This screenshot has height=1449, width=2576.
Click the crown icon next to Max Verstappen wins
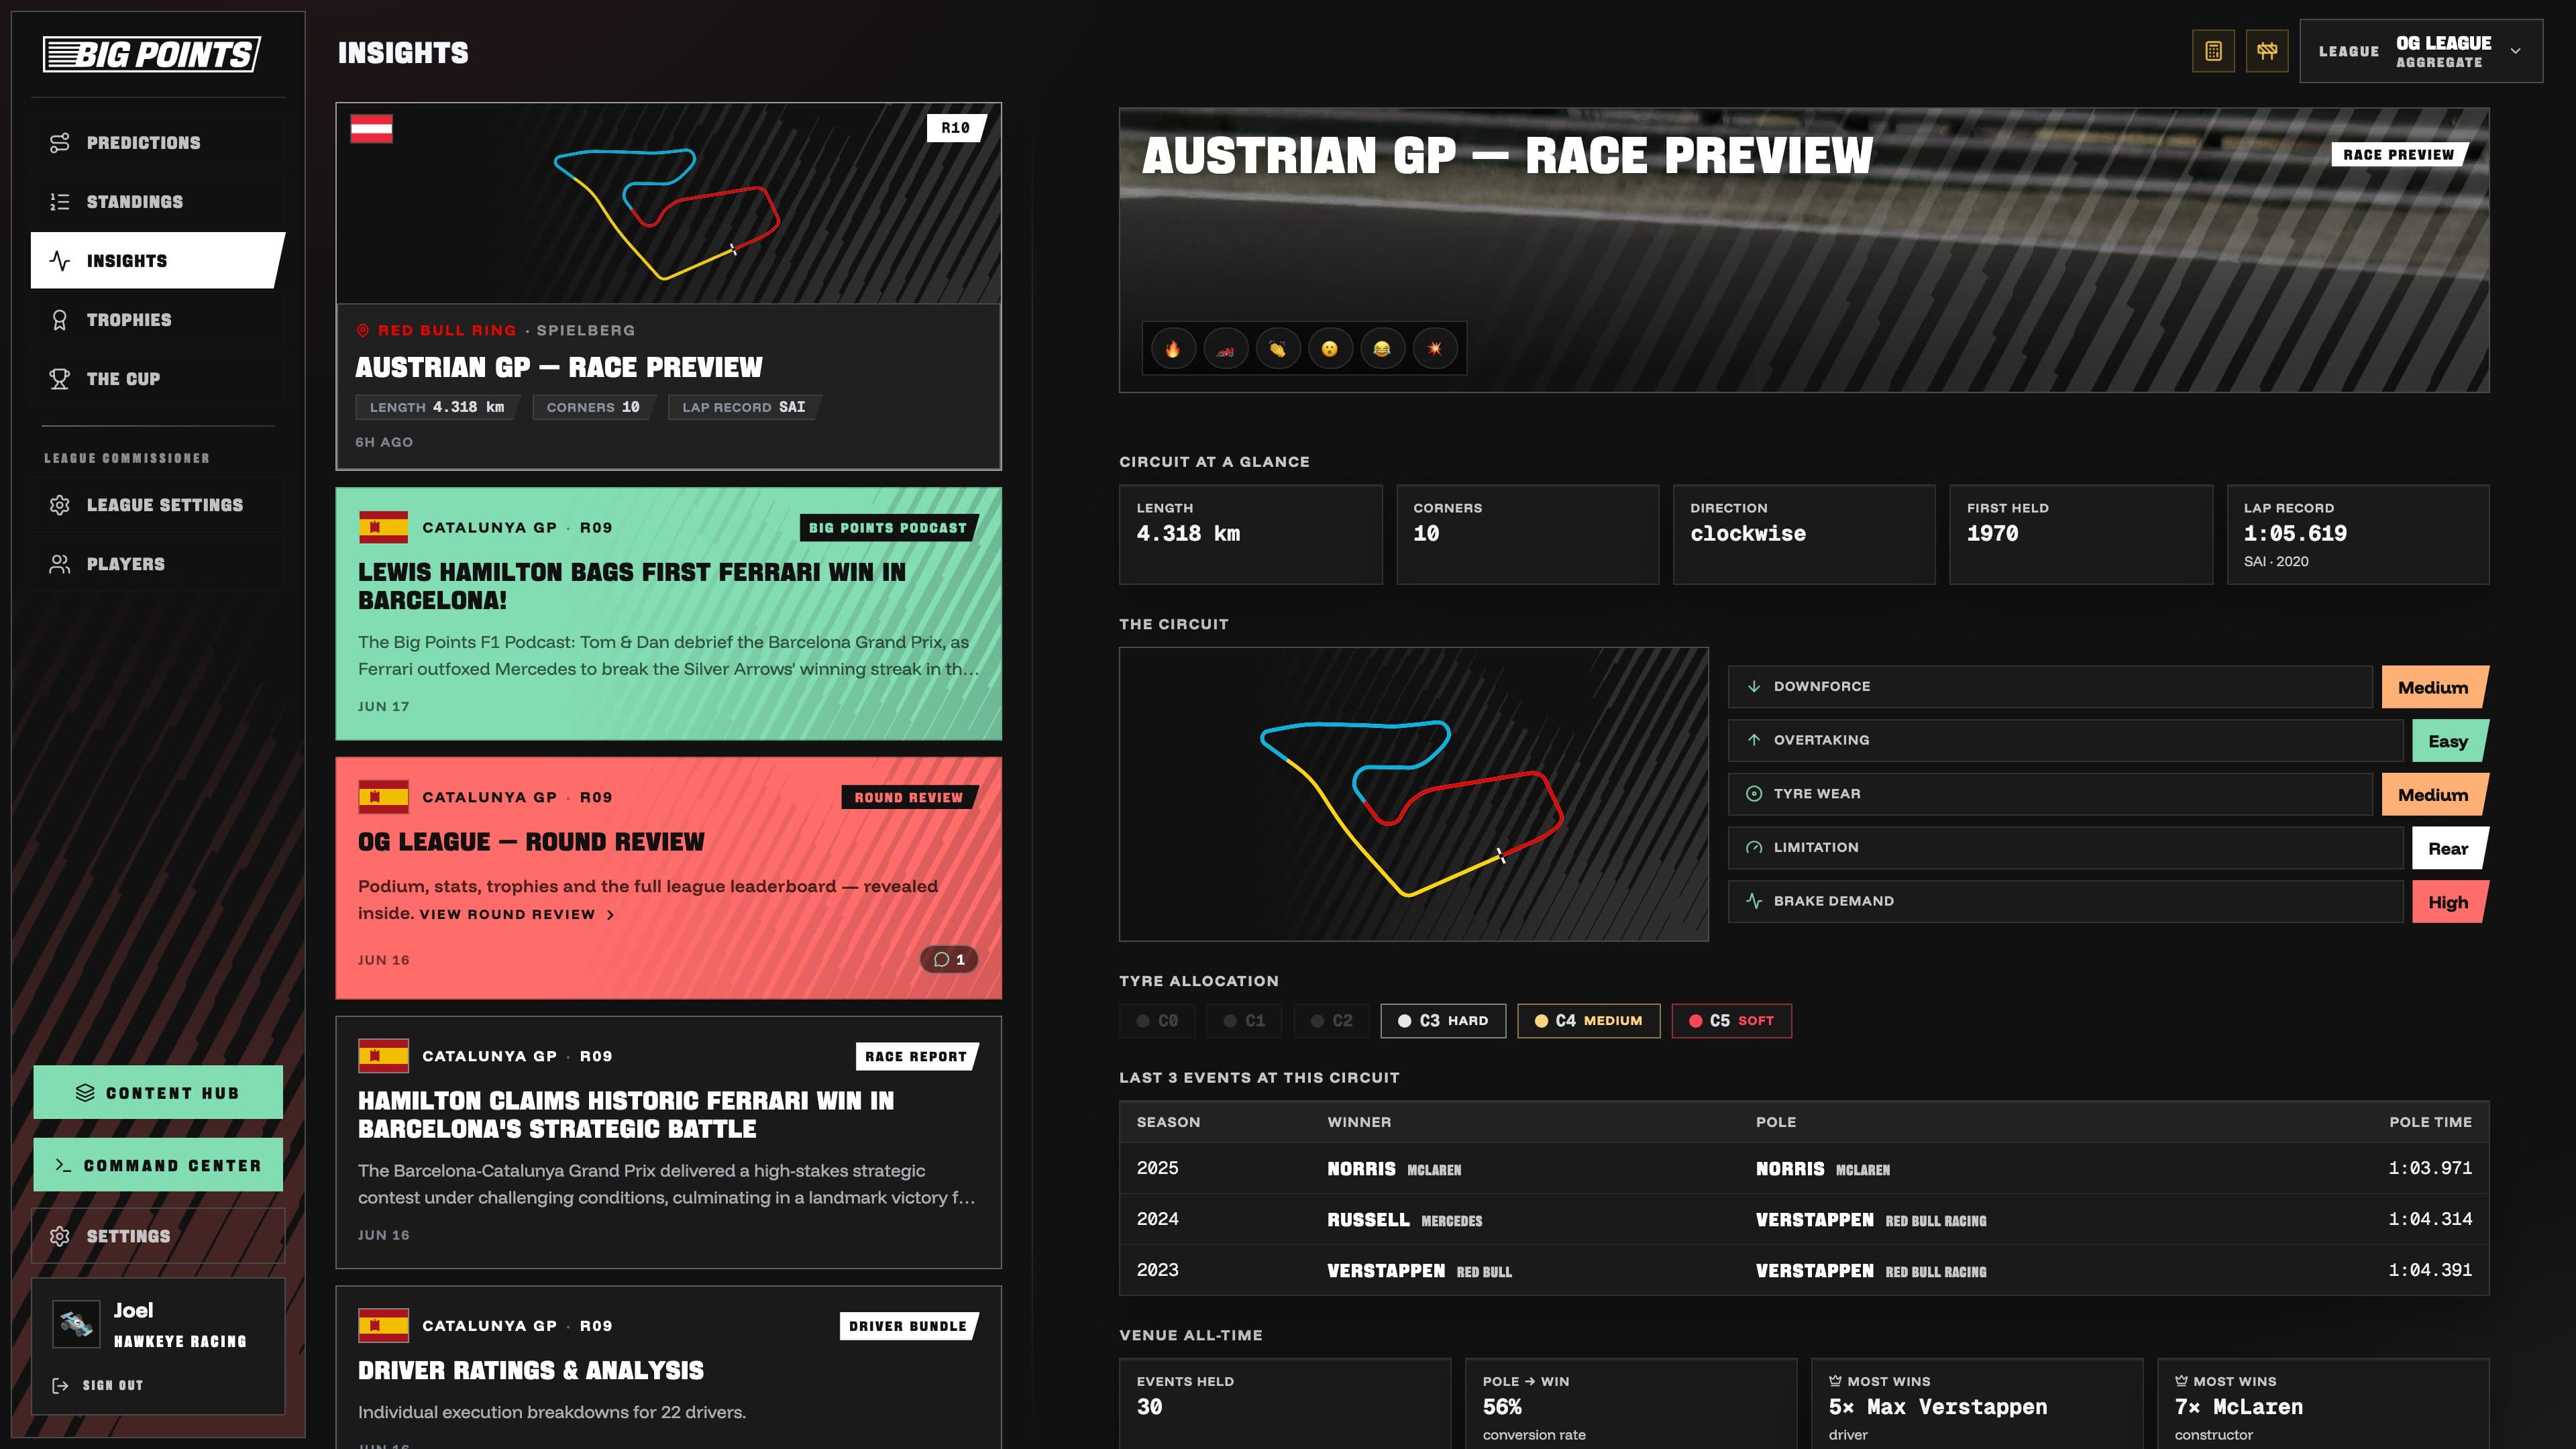click(x=1835, y=1381)
